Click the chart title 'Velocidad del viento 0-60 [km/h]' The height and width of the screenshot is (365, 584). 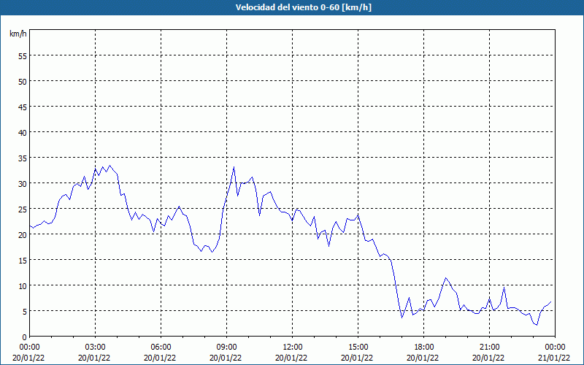pyautogui.click(x=303, y=7)
